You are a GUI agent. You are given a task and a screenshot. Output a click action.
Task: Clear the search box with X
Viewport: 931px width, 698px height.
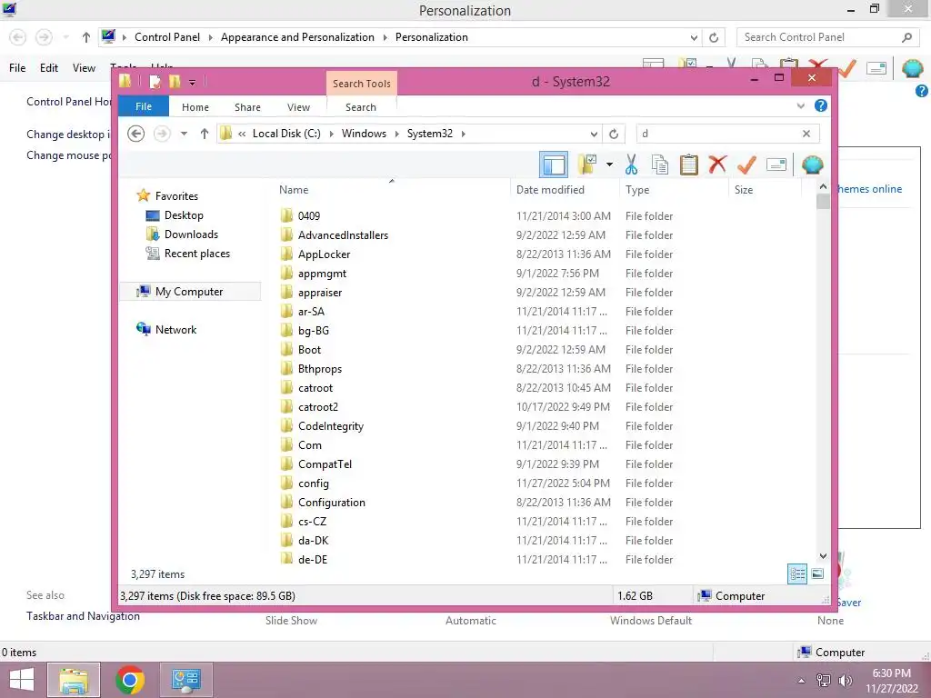(806, 134)
